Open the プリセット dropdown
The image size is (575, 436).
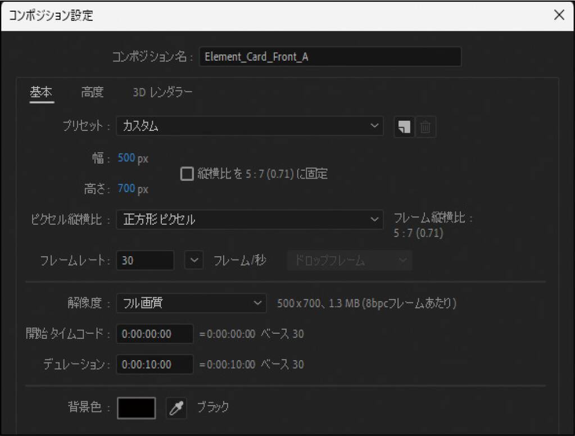(250, 127)
